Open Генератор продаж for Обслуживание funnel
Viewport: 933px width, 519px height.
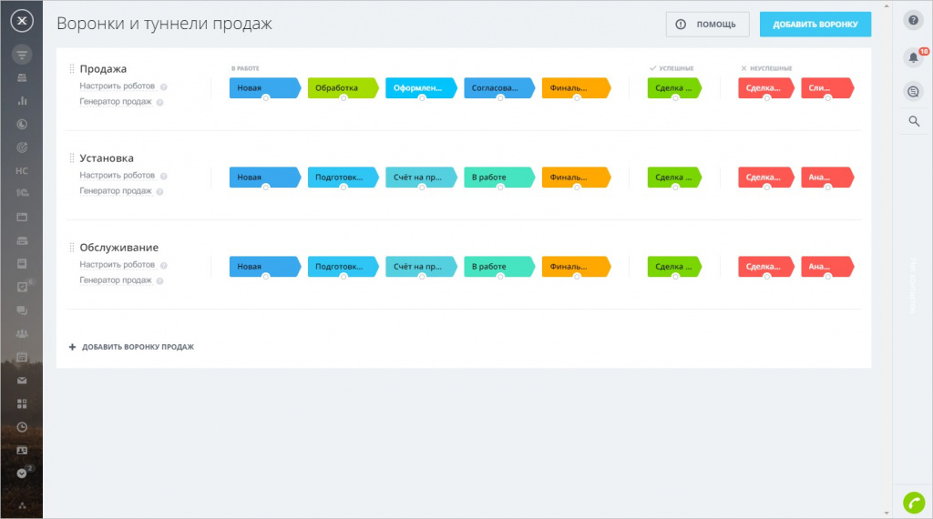pyautogui.click(x=116, y=280)
